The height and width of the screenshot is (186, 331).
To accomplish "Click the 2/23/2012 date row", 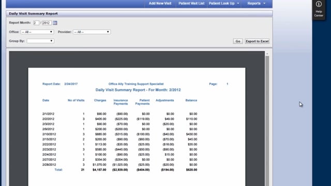I will point(119,149).
